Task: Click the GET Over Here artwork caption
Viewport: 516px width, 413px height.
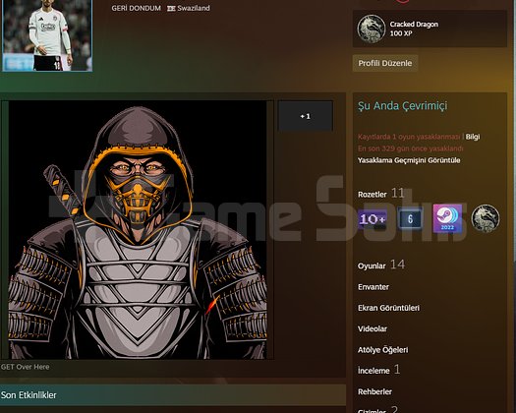Action: tap(25, 367)
